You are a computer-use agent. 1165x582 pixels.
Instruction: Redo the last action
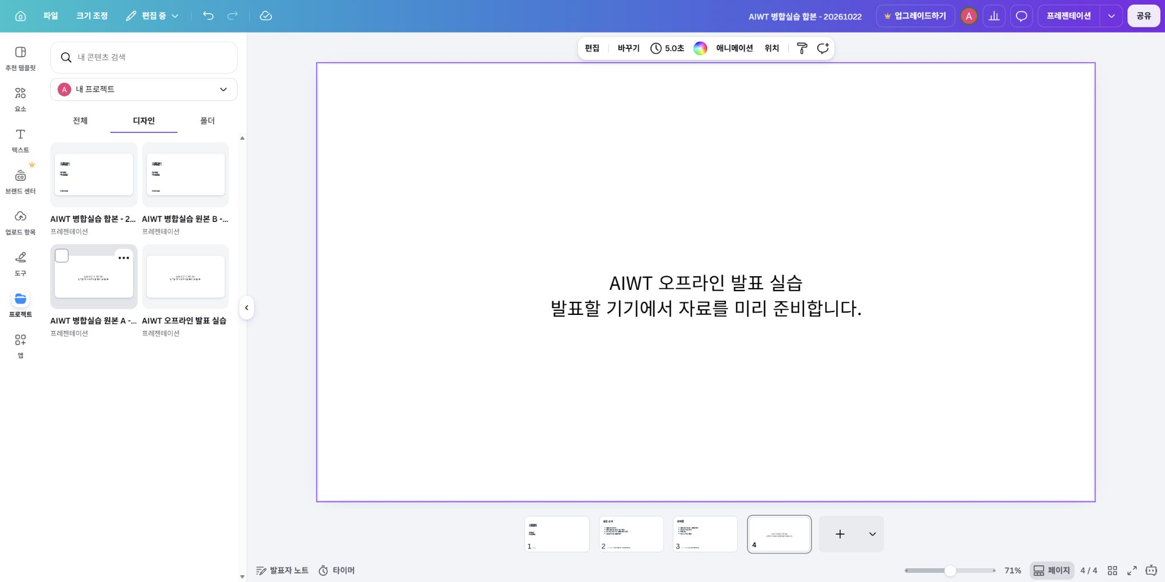click(x=232, y=16)
